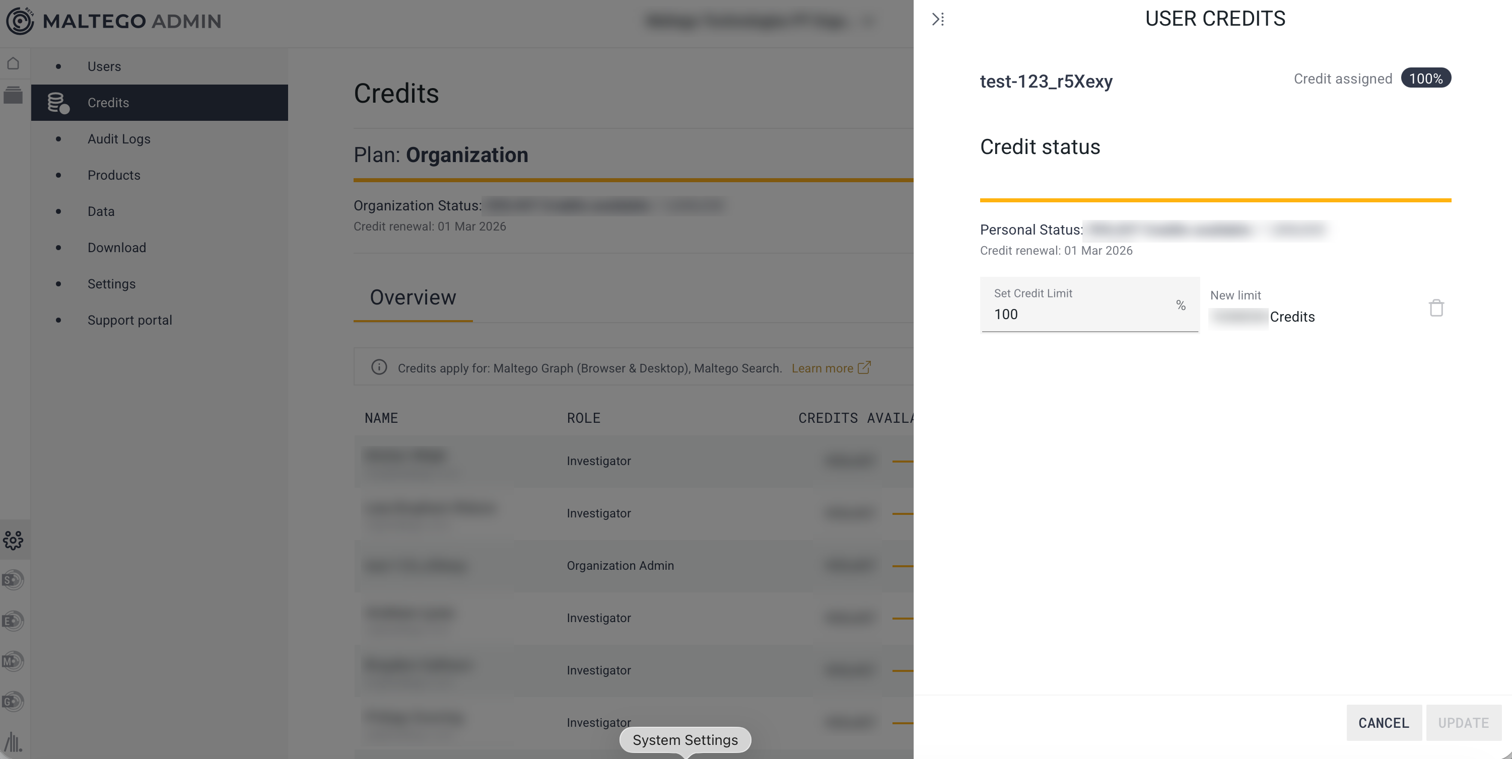This screenshot has height=759, width=1512.
Task: Click the Maltego Admin logo
Action: point(113,21)
